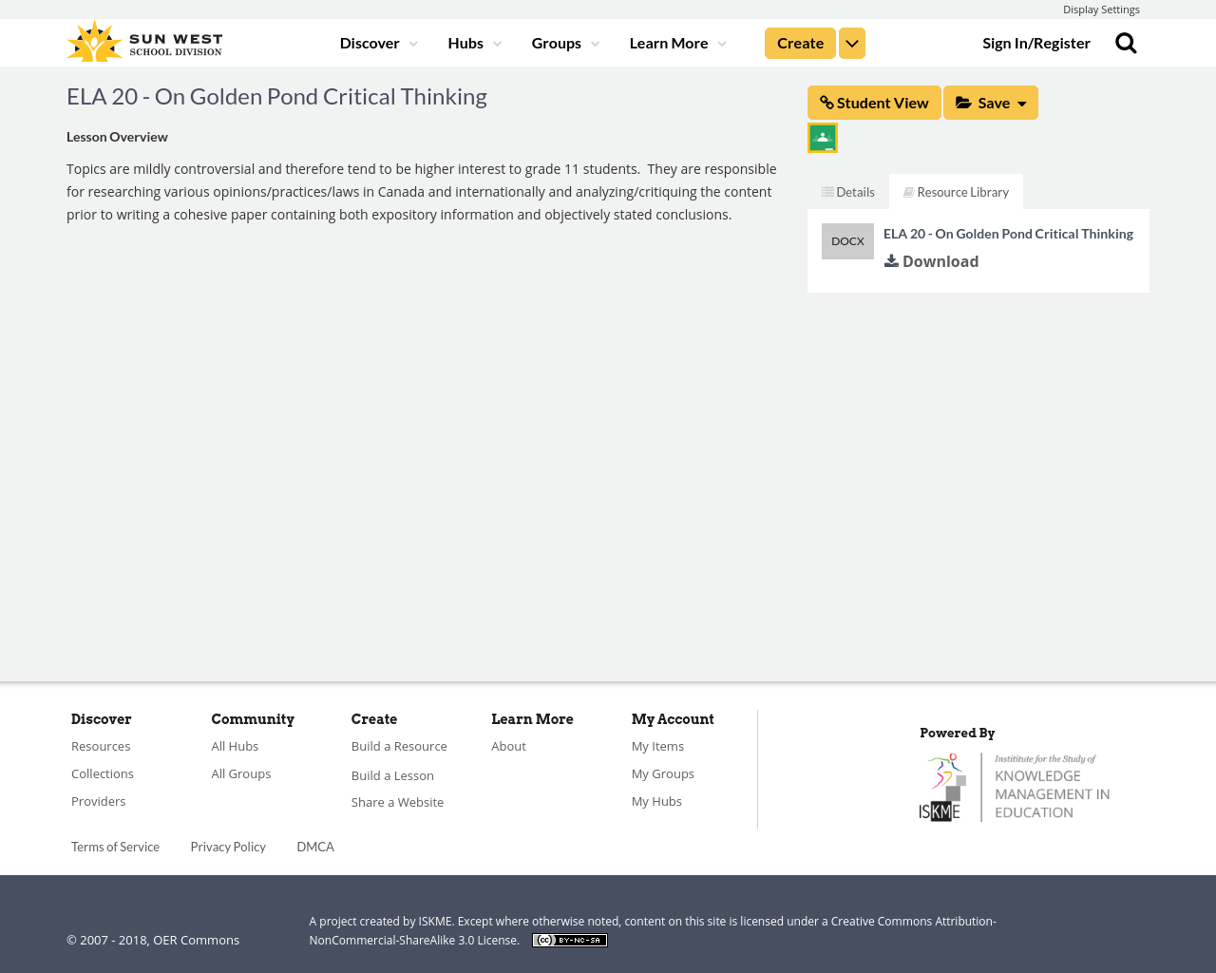Viewport: 1216px width, 973px height.
Task: Download the On Golden Pond document
Action: [931, 261]
